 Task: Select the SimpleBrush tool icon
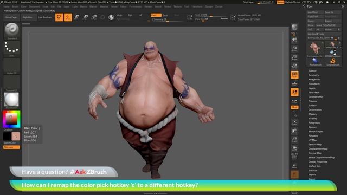[x=332, y=62]
